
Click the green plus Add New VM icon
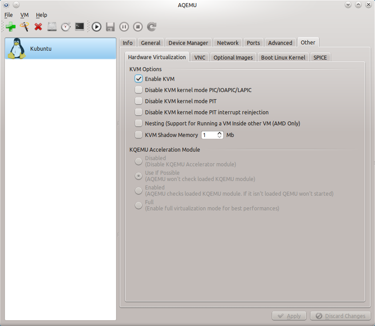pos(11,27)
